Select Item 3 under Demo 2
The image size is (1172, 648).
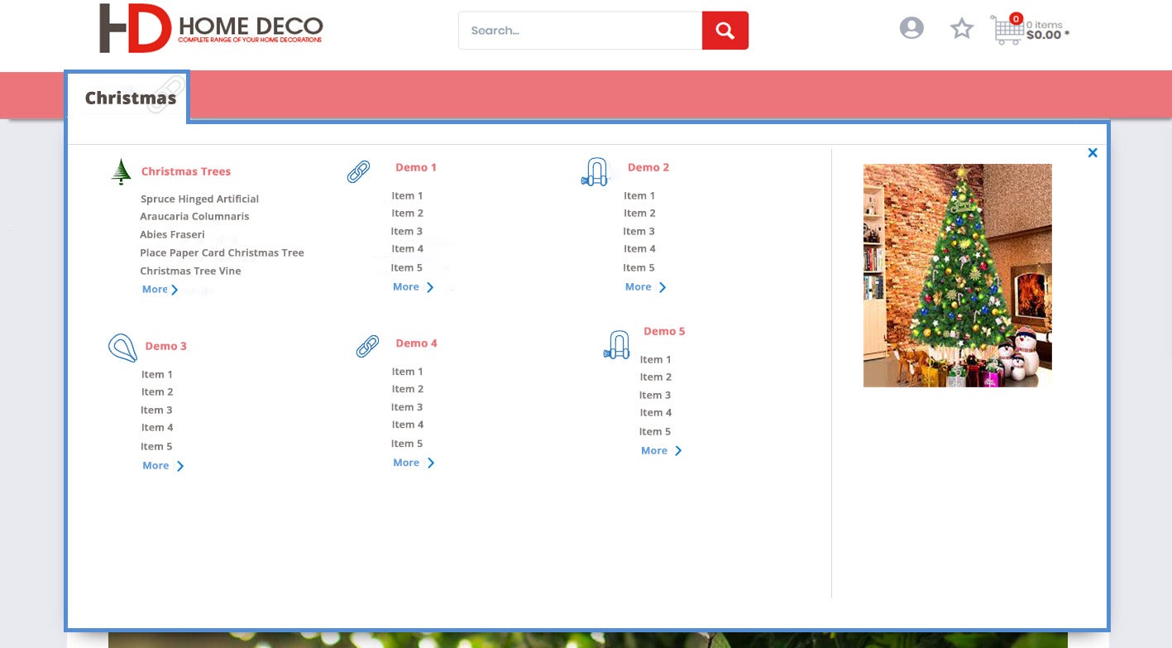click(x=639, y=232)
